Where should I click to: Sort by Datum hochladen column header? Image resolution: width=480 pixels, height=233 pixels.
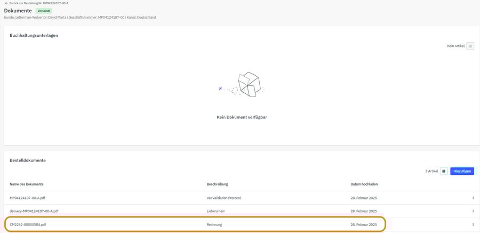(x=364, y=184)
